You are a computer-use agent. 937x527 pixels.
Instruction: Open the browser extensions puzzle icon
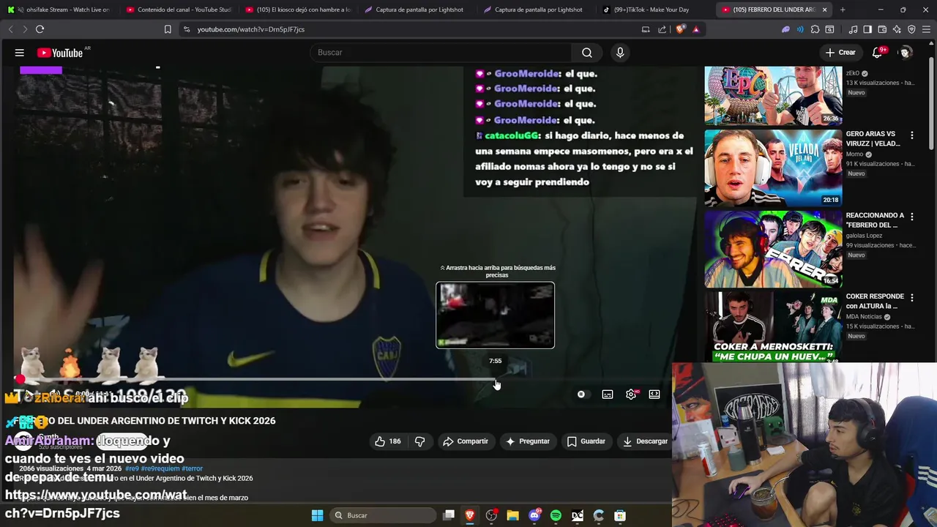pos(815,29)
